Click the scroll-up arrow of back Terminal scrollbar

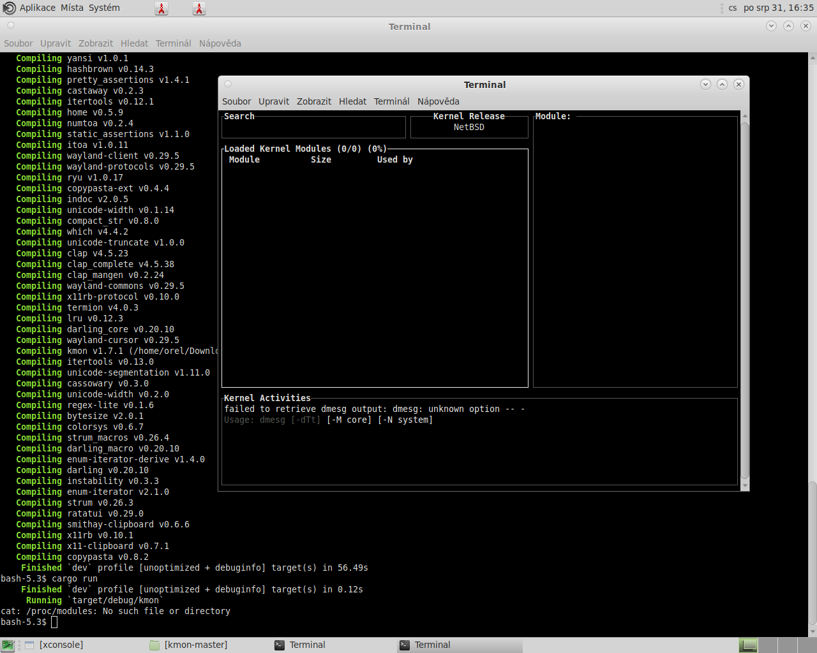point(813,57)
